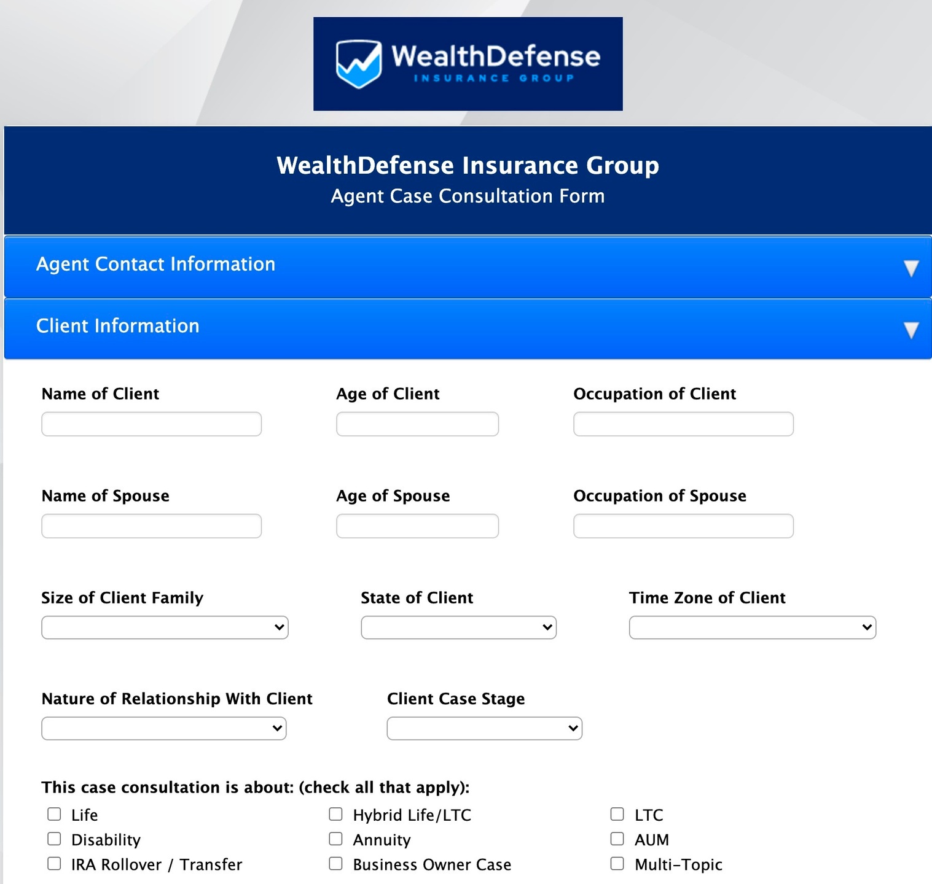Select the Occupation of Spouse field
The height and width of the screenshot is (884, 932).
pos(683,526)
